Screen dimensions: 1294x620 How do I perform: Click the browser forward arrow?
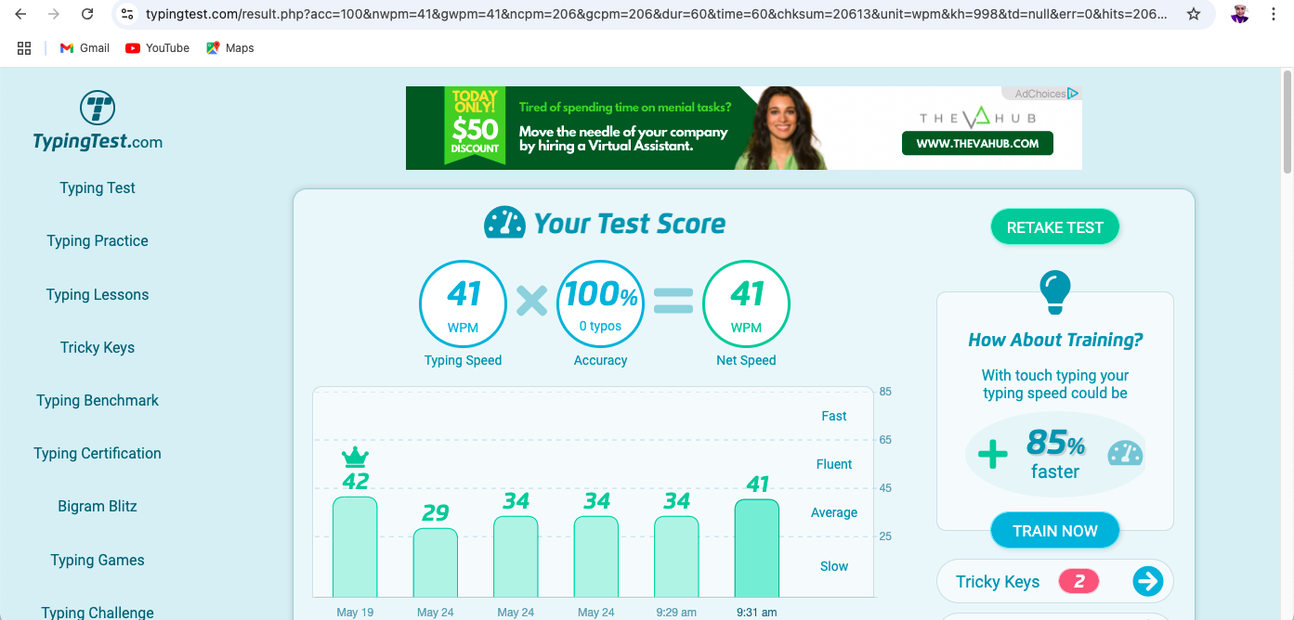(54, 14)
